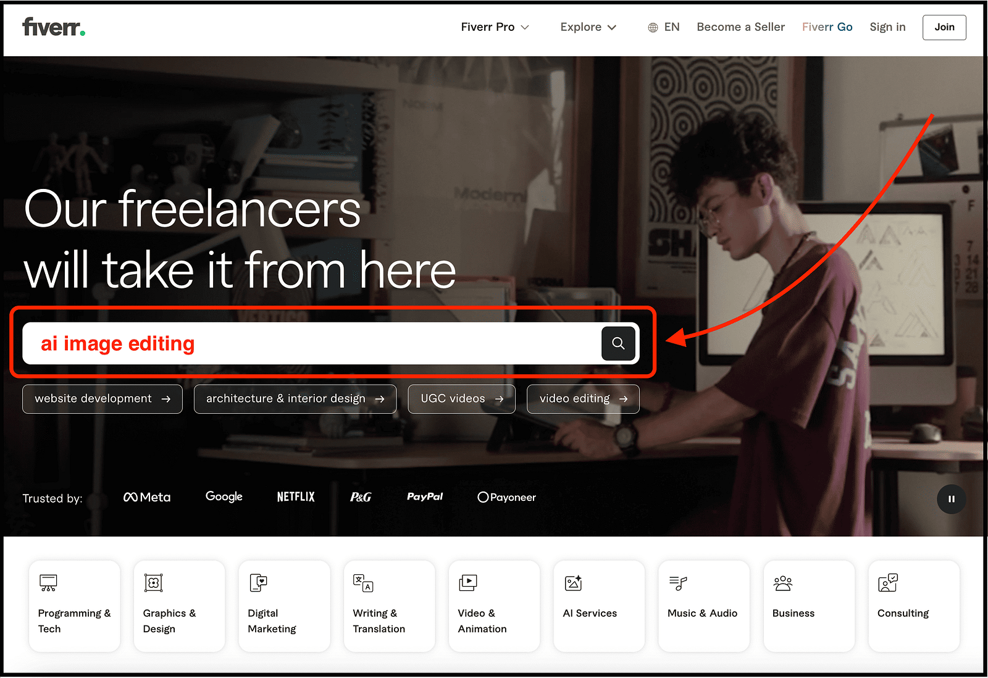988x678 pixels.
Task: Focus the ai image editing search field
Action: click(x=312, y=343)
